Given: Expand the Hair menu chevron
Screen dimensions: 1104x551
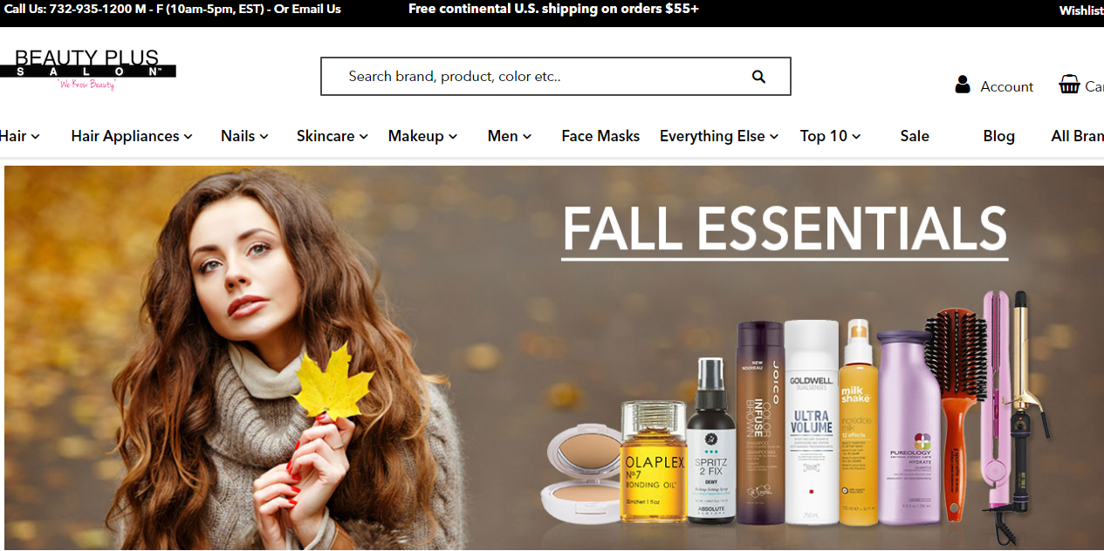Looking at the screenshot, I should coord(34,137).
